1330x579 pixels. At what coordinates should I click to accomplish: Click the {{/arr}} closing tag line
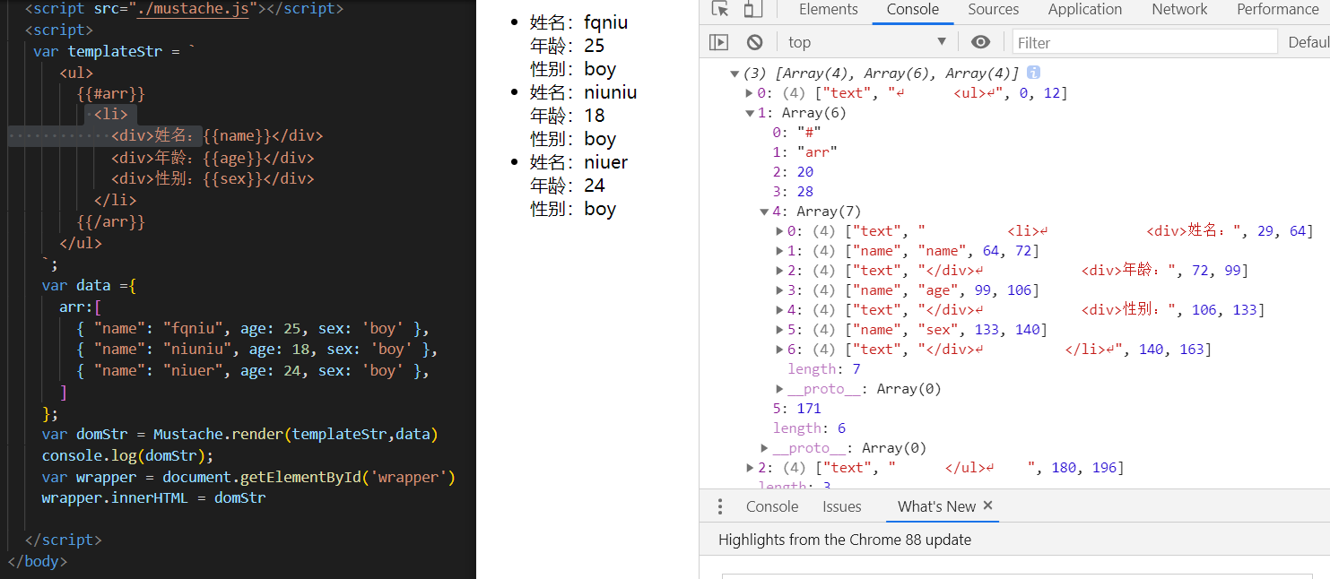pos(111,221)
